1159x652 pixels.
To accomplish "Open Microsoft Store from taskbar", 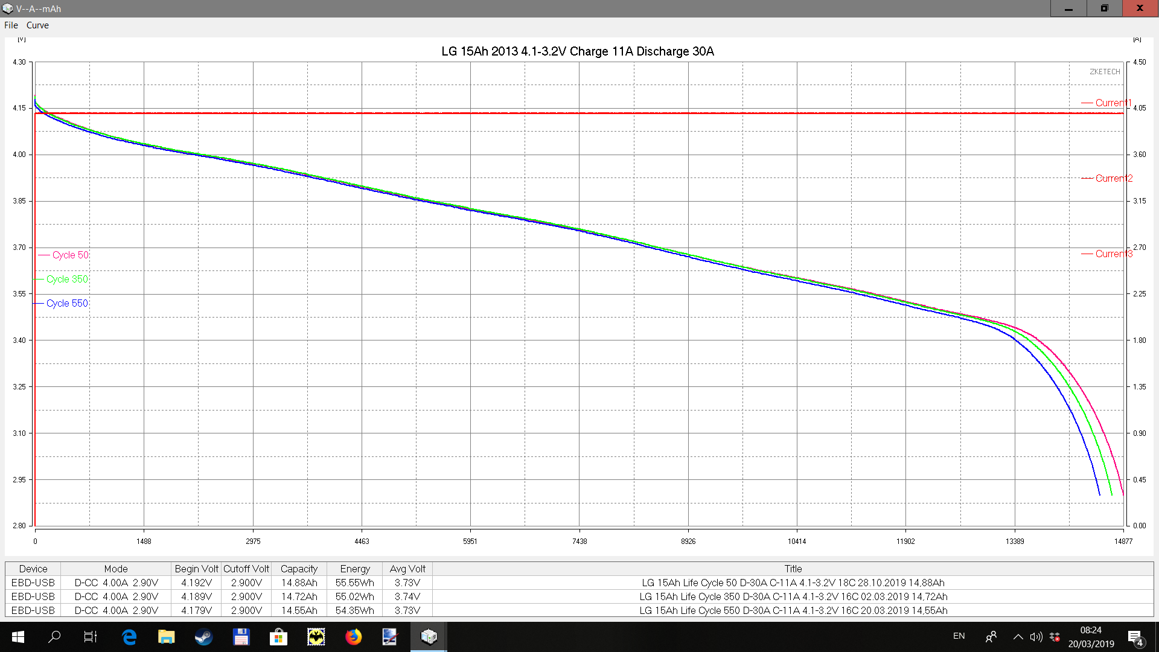I will point(278,636).
